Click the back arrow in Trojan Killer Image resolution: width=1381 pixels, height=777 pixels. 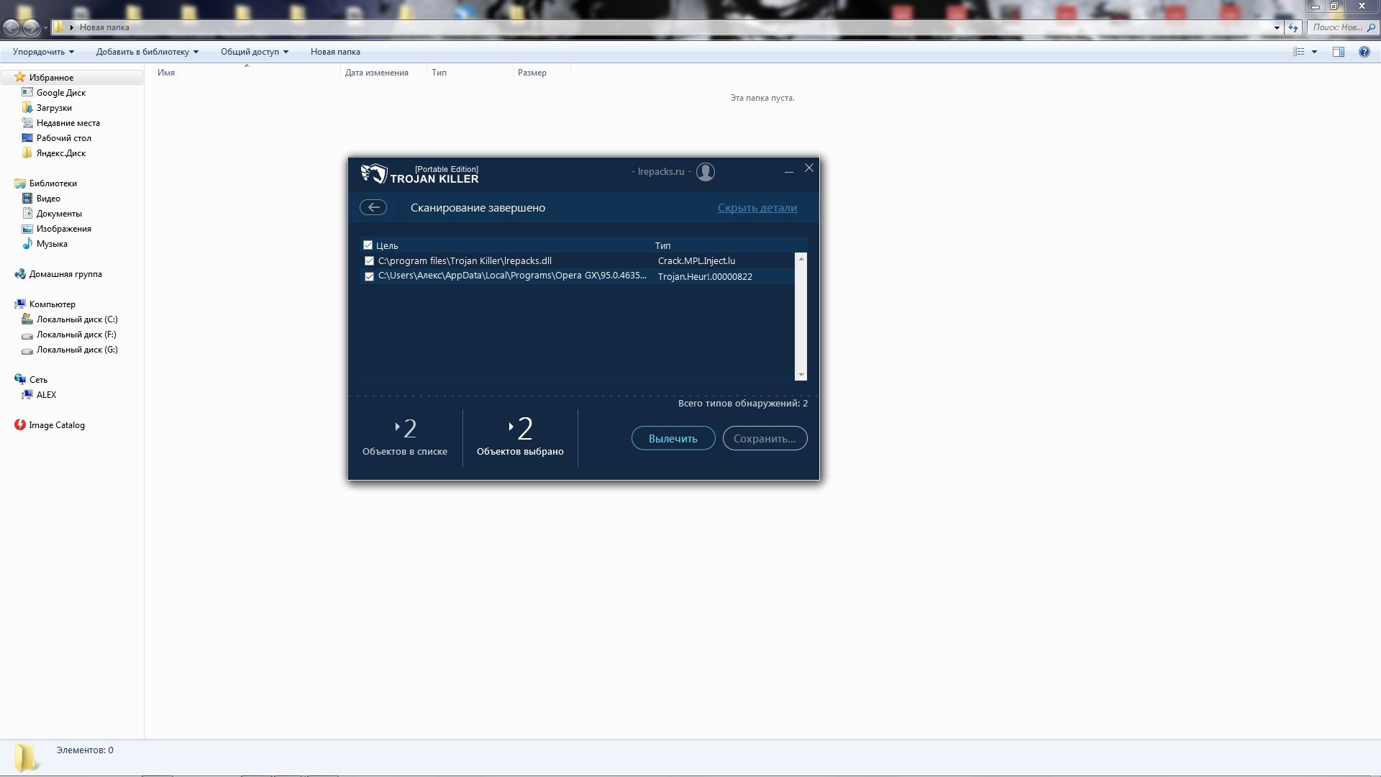click(373, 207)
